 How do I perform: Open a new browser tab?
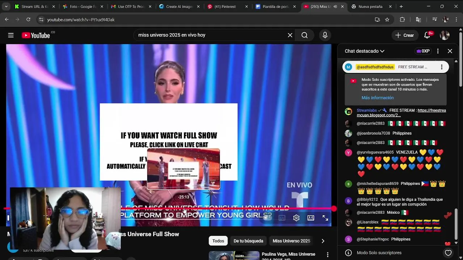pyautogui.click(x=401, y=6)
